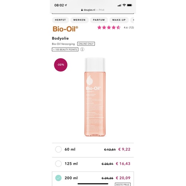Image resolution: width=186 pixels, height=186 pixels.
Task: Tap the info icon beside Beauty Points
Action: (82, 49)
